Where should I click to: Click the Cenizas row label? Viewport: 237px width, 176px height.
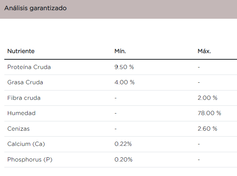click(18, 128)
